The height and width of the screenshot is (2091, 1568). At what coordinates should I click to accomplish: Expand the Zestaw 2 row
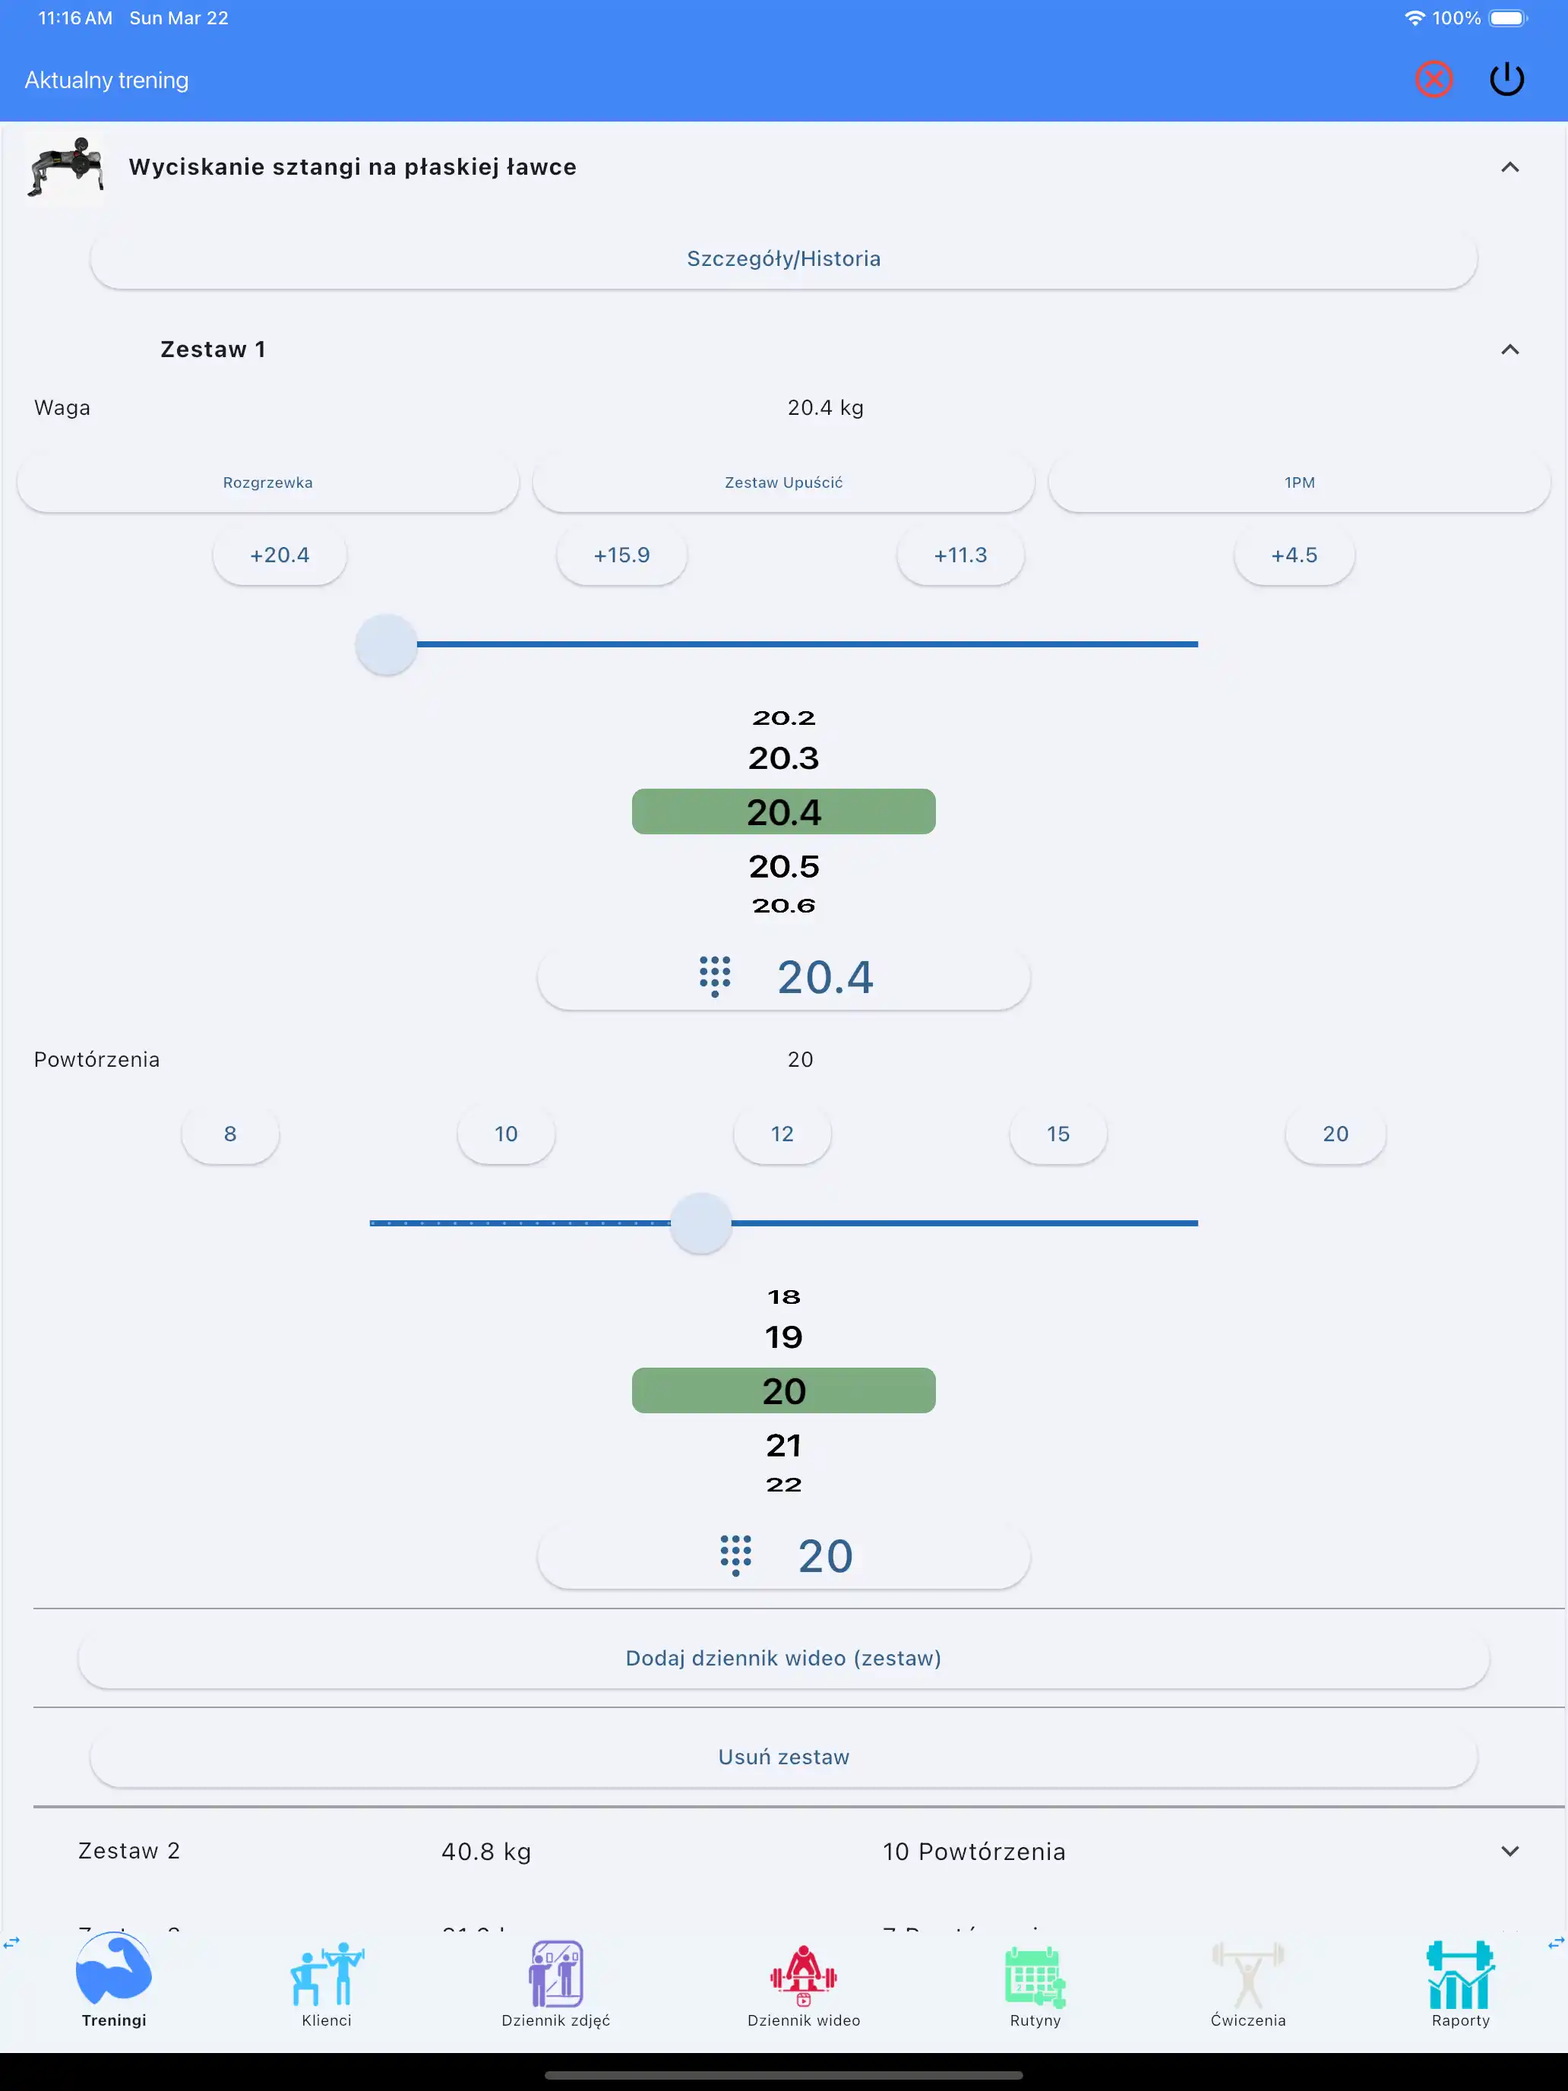pyautogui.click(x=1510, y=1851)
